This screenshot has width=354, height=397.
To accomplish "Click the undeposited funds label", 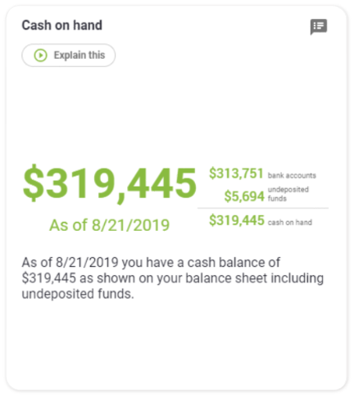I will 288,194.
